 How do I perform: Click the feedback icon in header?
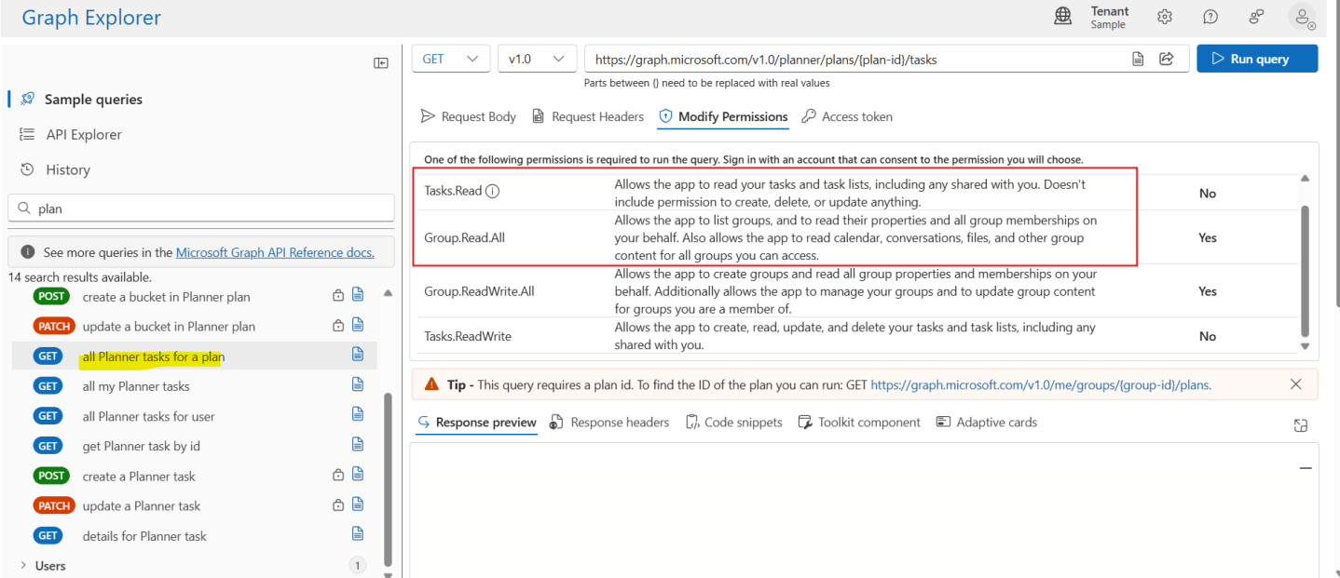[x=1256, y=16]
